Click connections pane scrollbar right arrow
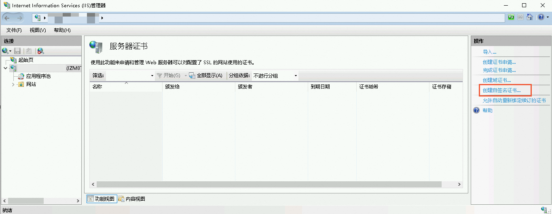This screenshot has width=552, height=214. [x=78, y=201]
